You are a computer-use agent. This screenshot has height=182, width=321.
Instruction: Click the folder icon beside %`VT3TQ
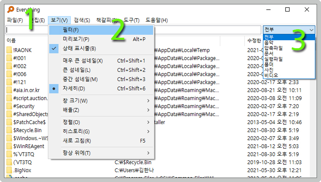9,154
